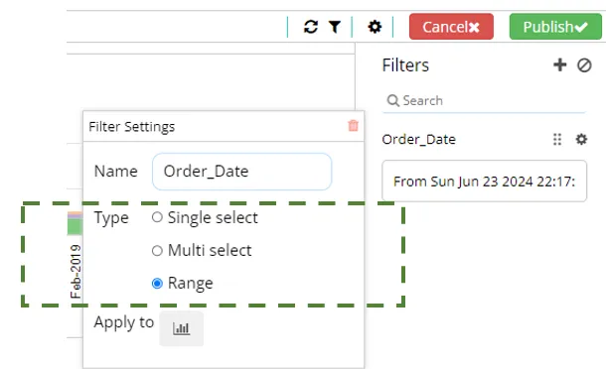
Task: Toggle the filter funnel icon
Action: point(335,27)
